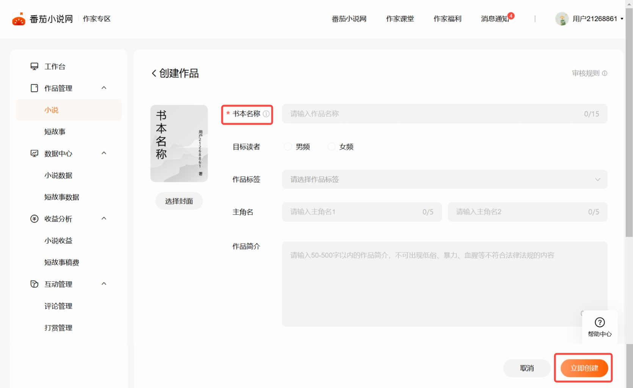Click the 工作台 monitor icon

click(x=34, y=66)
